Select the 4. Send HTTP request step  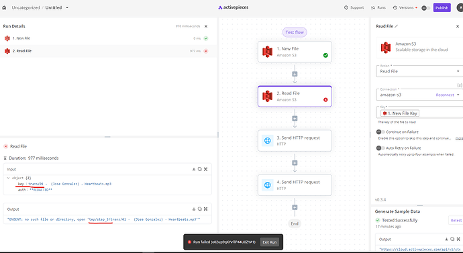point(295,185)
